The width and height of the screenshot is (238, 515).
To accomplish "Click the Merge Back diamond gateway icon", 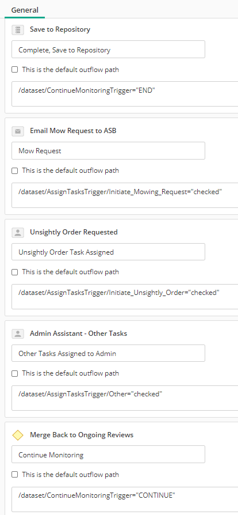I will pyautogui.click(x=18, y=435).
